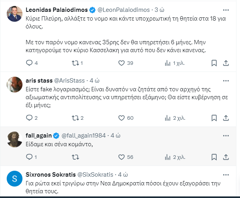The image size is (240, 198).
Task: Open more options for fall_again's tweet
Action: (225, 135)
